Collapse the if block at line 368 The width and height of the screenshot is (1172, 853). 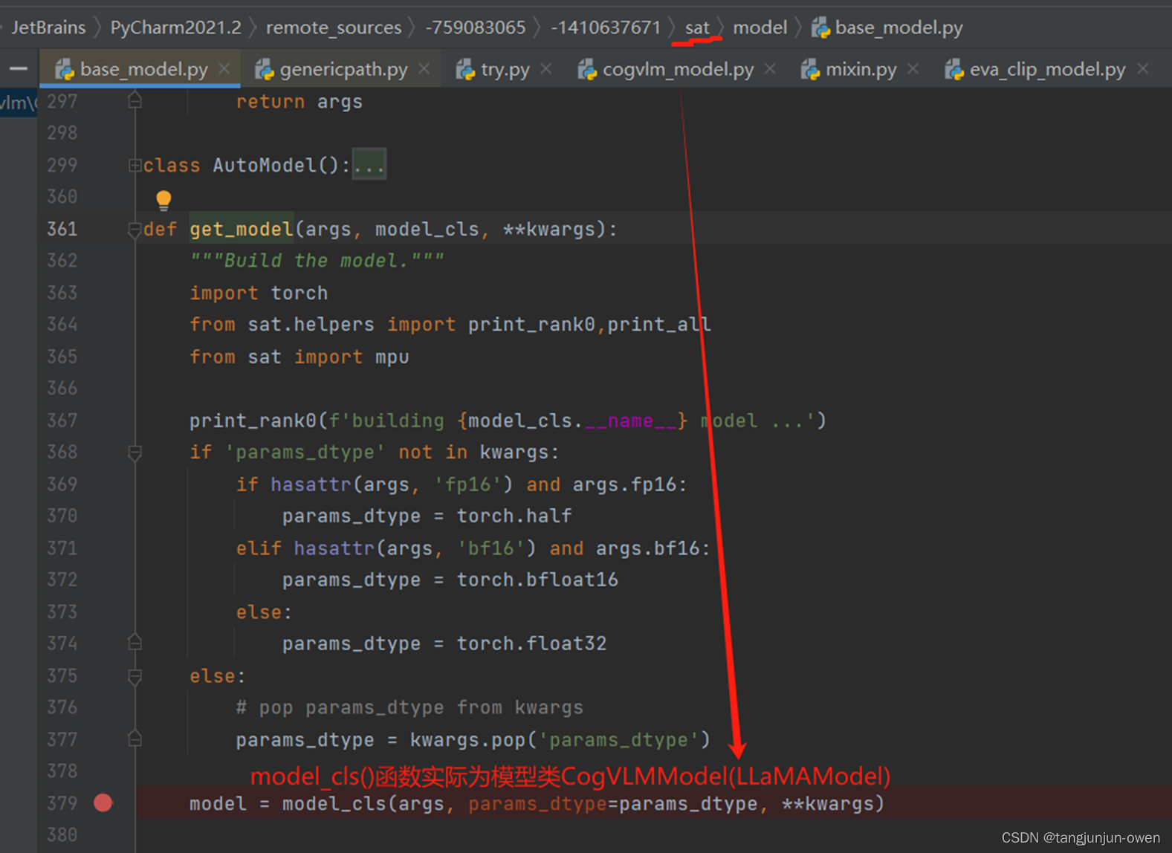click(x=135, y=453)
